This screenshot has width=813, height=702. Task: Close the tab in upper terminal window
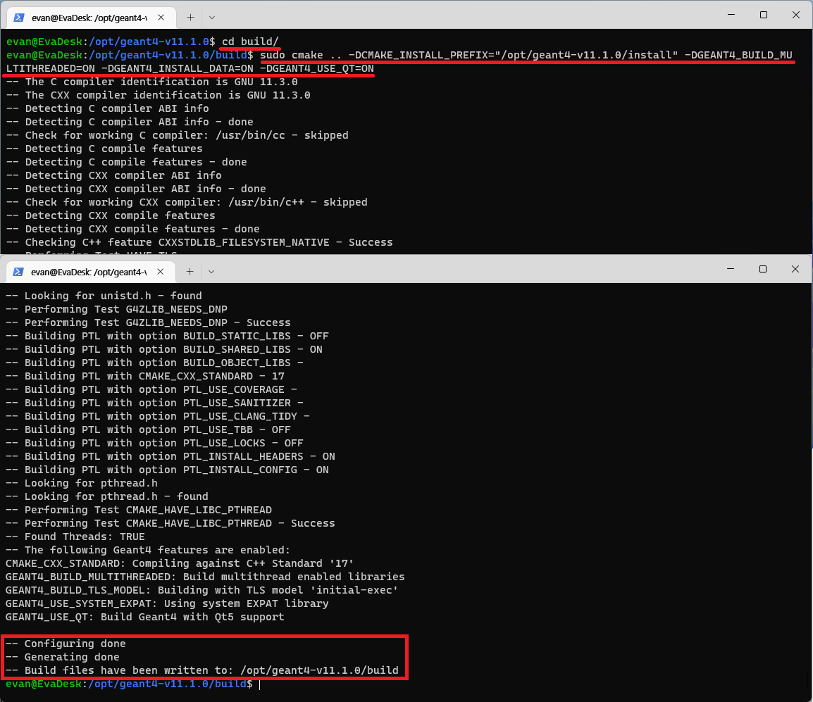pos(161,17)
